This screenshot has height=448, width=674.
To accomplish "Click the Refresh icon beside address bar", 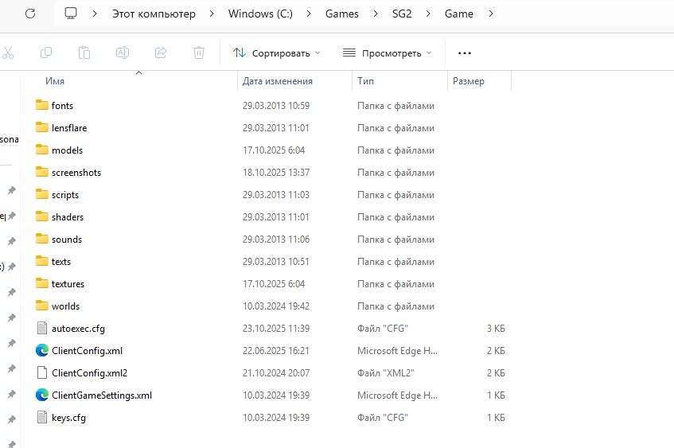I will pos(29,14).
